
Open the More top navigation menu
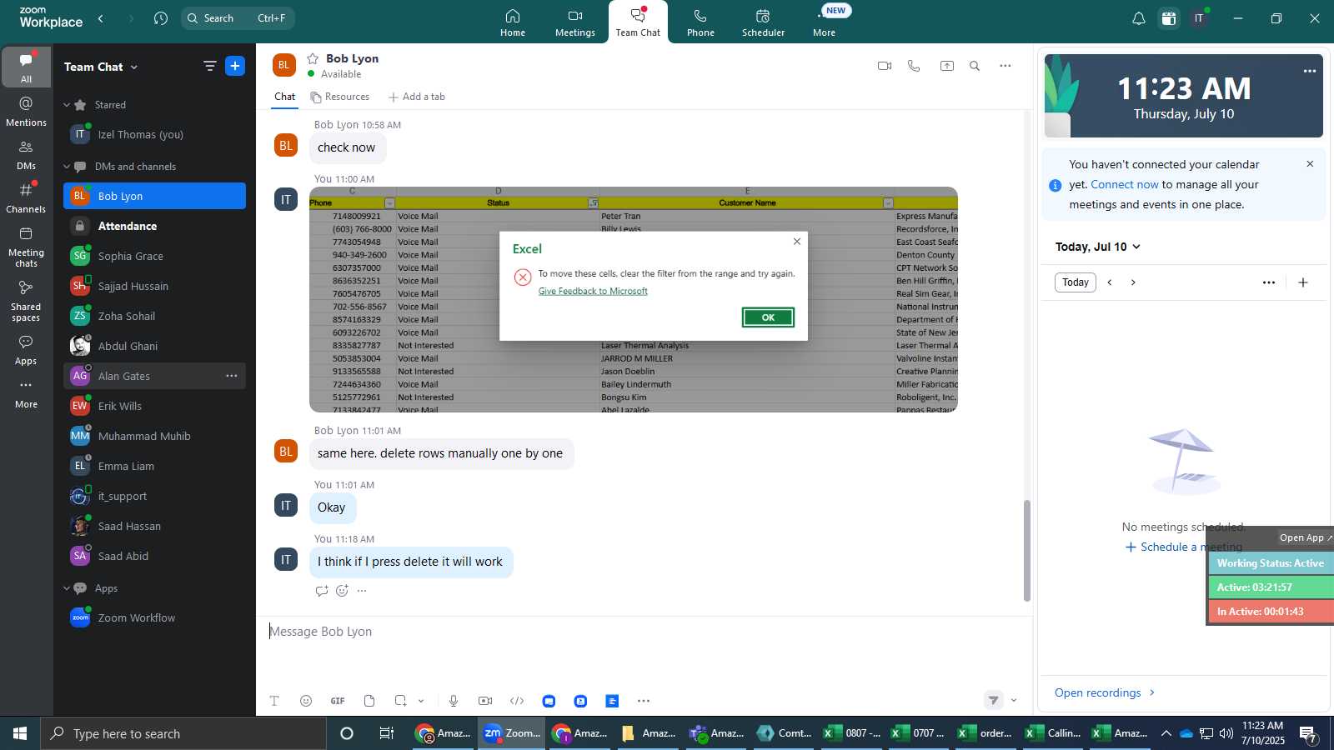pos(824,22)
